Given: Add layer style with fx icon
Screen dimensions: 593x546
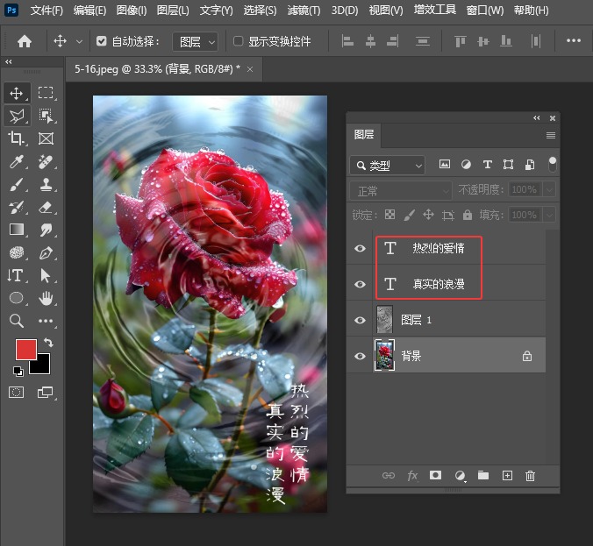Looking at the screenshot, I should click(x=412, y=476).
